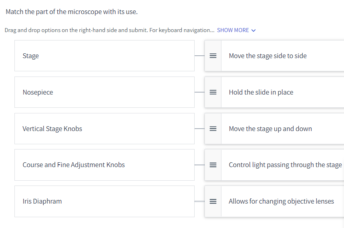Pick the "Move the stage side to side" answer
344x228 pixels.
280,56
